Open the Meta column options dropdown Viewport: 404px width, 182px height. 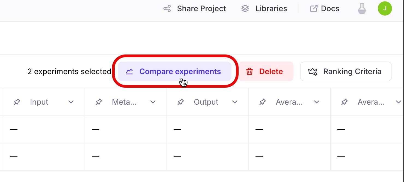[153, 102]
